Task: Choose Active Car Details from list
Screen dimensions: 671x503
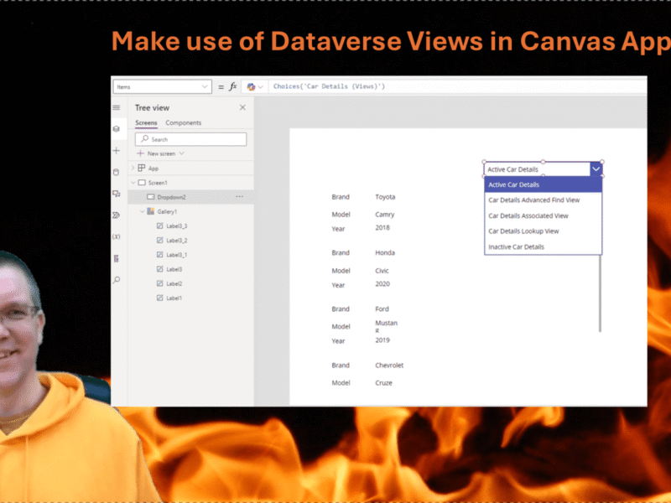Action: click(543, 184)
